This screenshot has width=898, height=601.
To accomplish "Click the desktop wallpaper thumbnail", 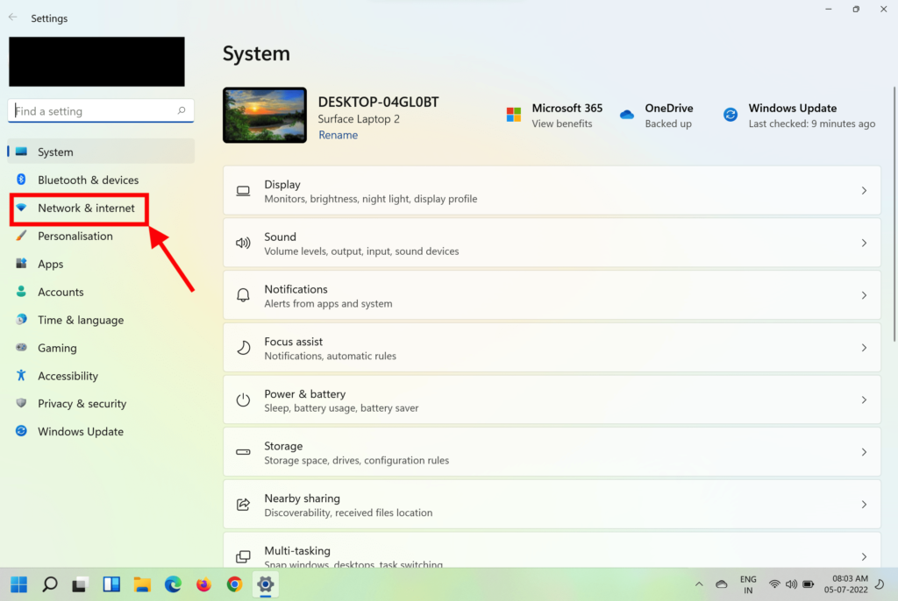I will (x=265, y=115).
